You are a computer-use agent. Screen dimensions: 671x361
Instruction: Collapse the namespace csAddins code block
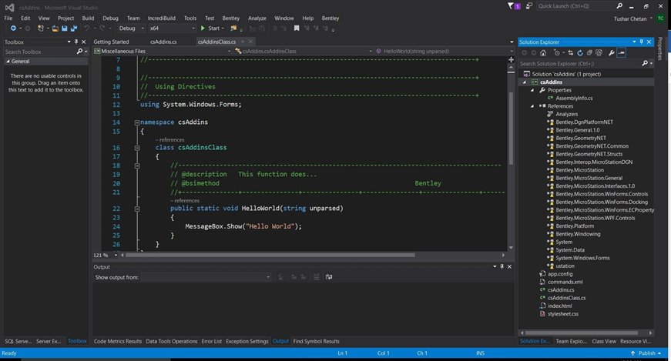[x=137, y=122]
